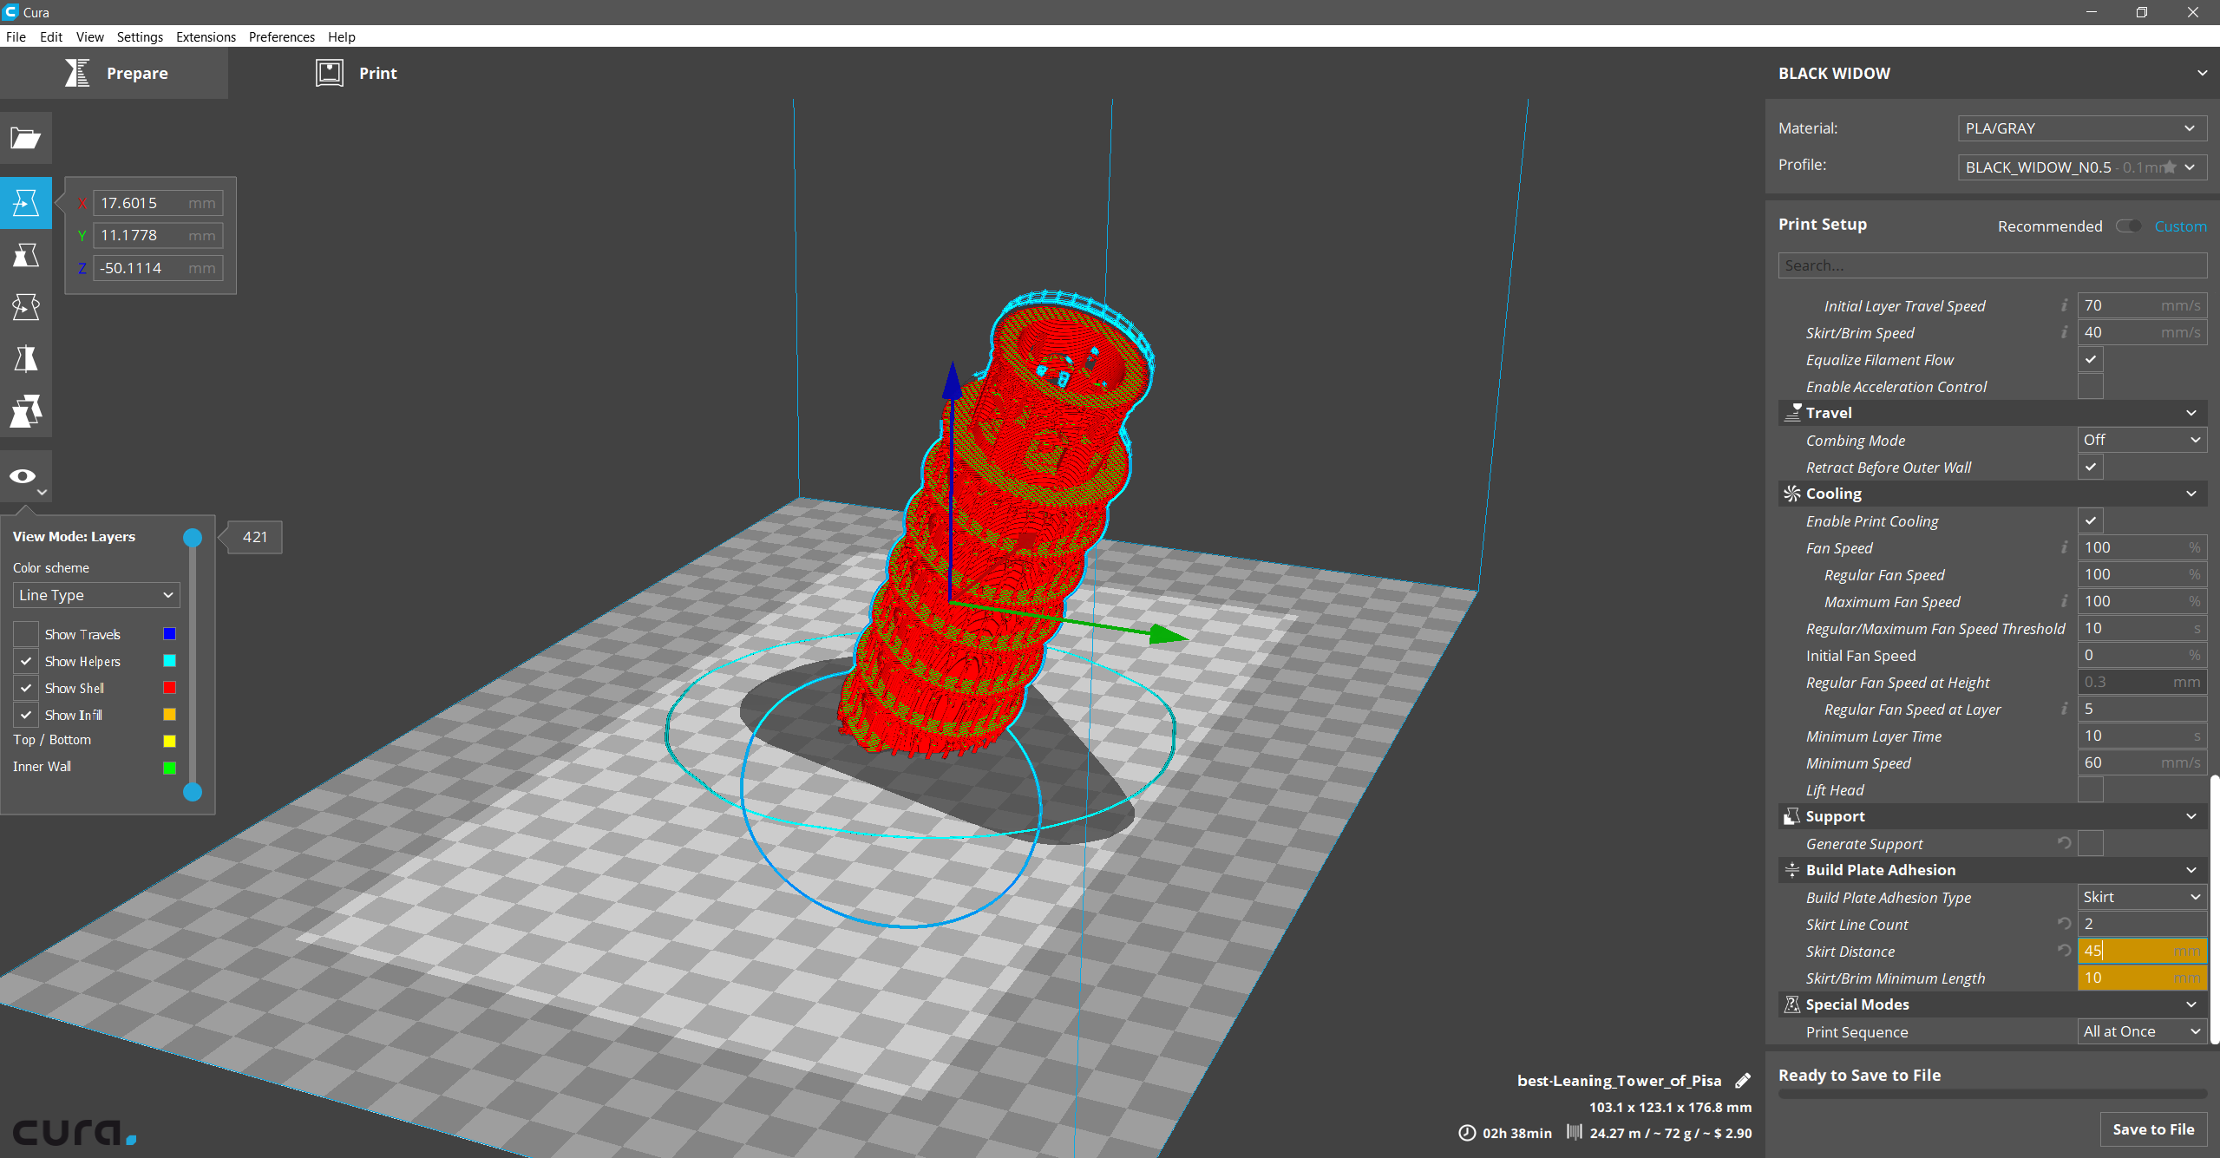Open the Print Sequence dropdown
The image size is (2220, 1158).
point(2142,1031)
